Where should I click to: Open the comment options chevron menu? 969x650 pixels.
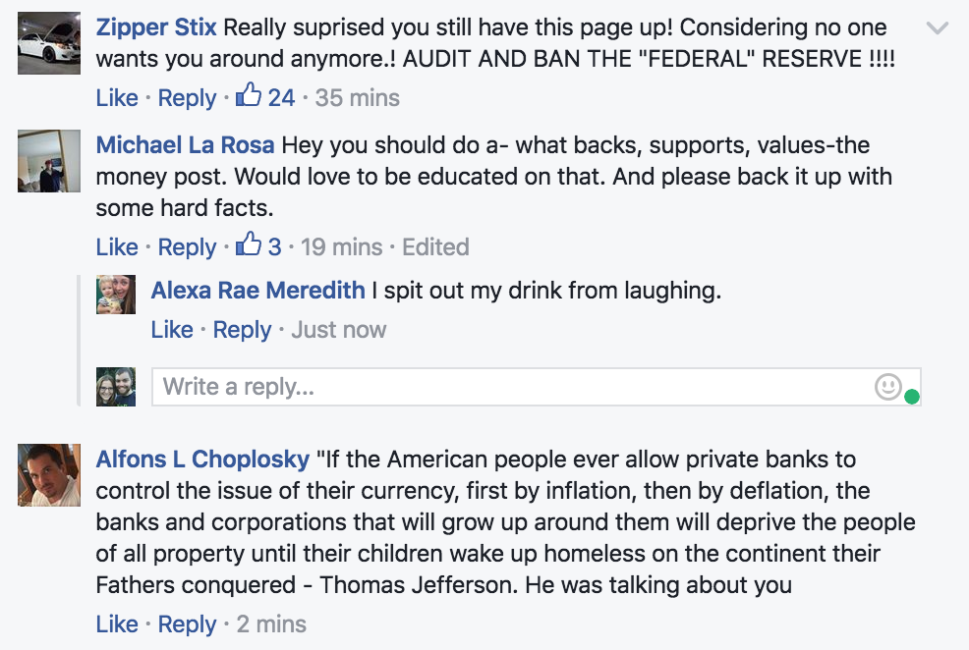coord(938,28)
